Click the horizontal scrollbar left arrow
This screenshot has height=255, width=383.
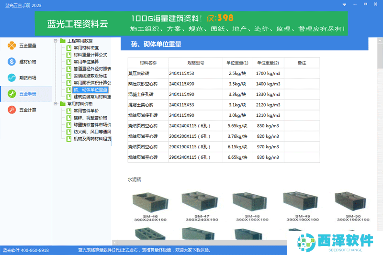(115, 243)
